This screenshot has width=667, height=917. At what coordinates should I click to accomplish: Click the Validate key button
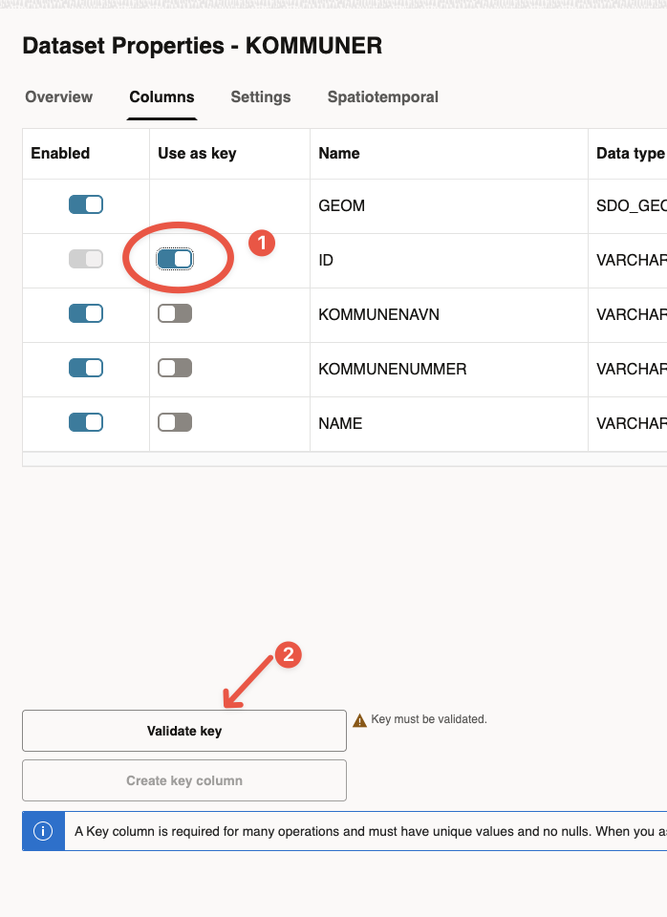[x=184, y=731]
